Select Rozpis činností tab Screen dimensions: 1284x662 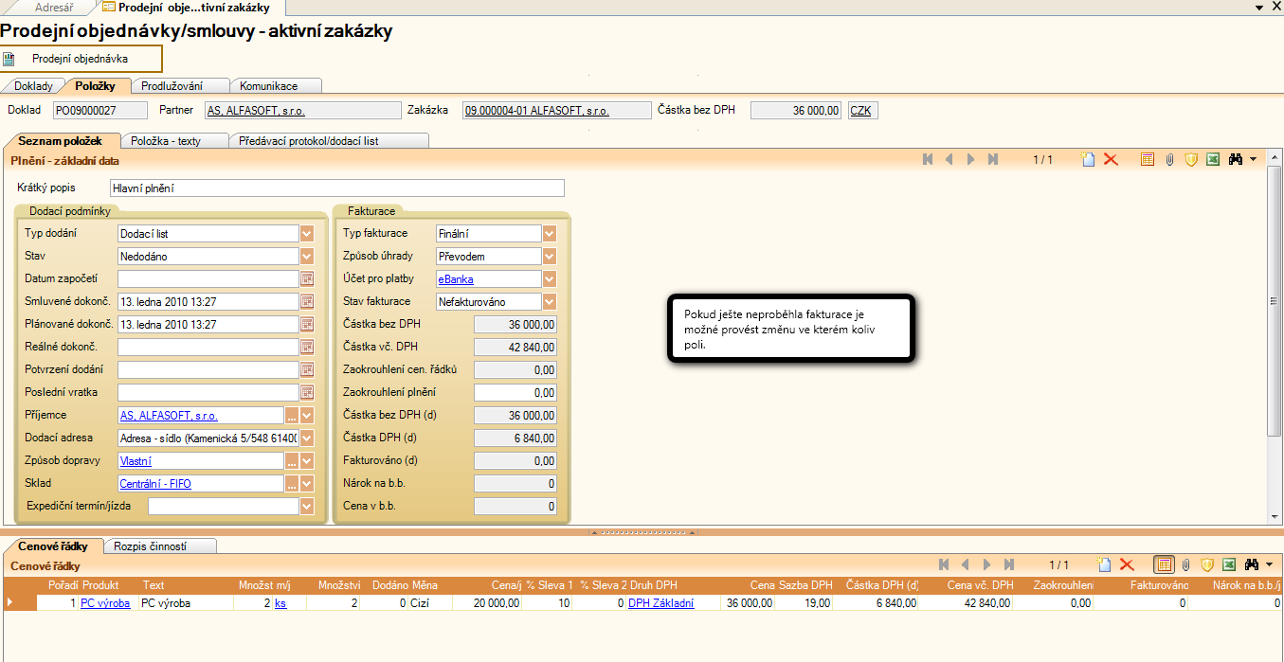[150, 546]
